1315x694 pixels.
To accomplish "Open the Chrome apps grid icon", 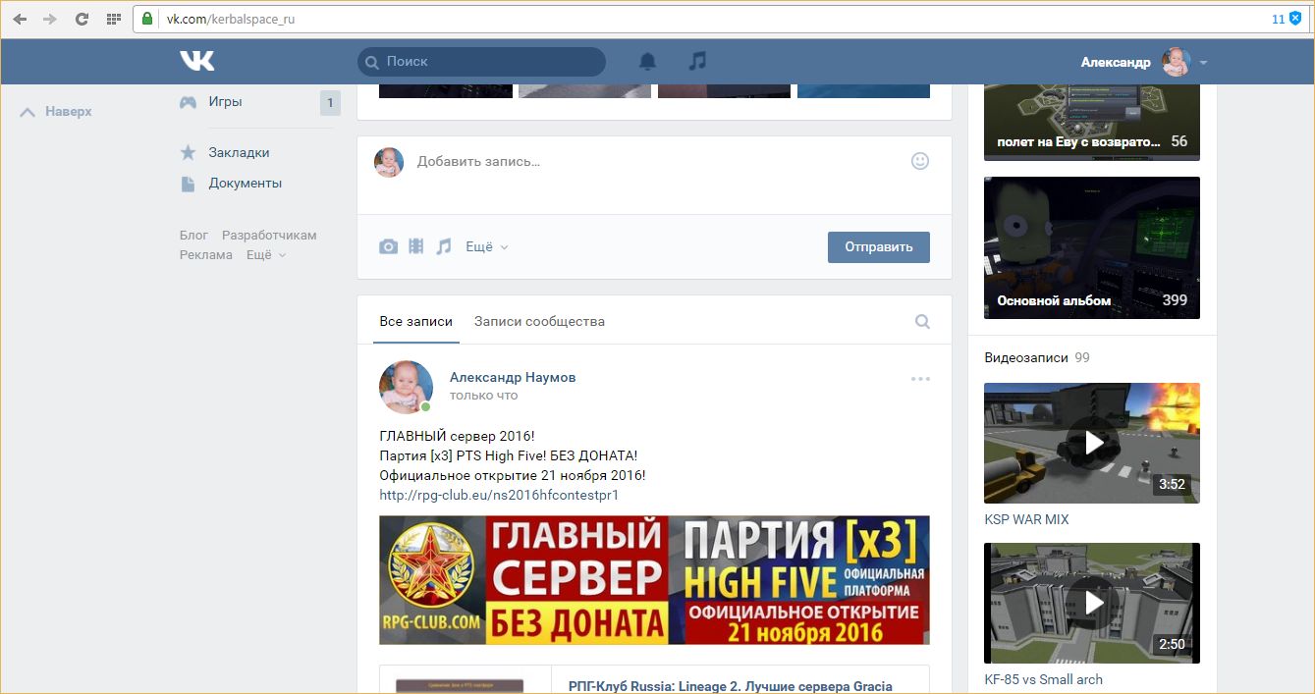I will click(114, 19).
